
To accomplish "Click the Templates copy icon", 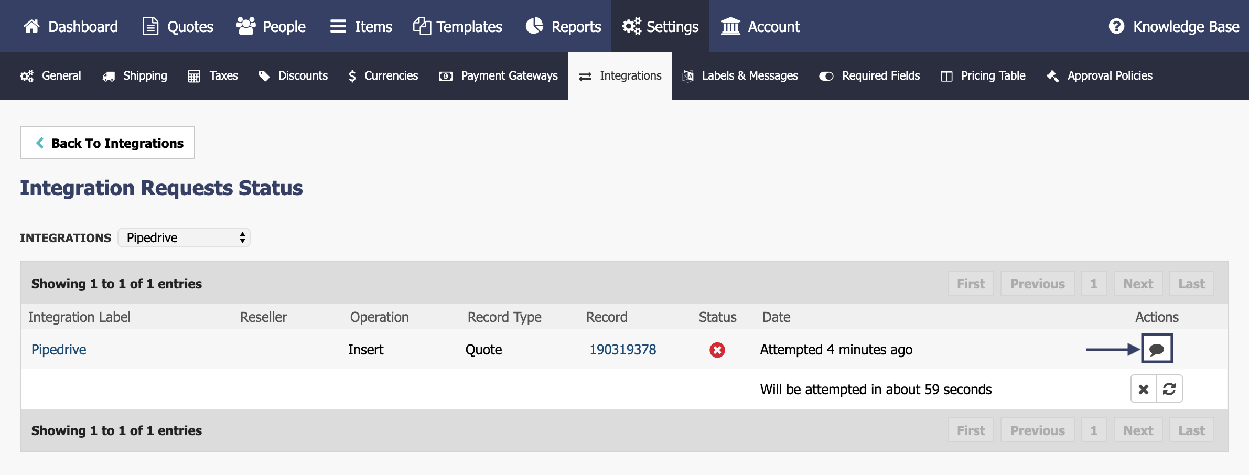I will pyautogui.click(x=422, y=26).
